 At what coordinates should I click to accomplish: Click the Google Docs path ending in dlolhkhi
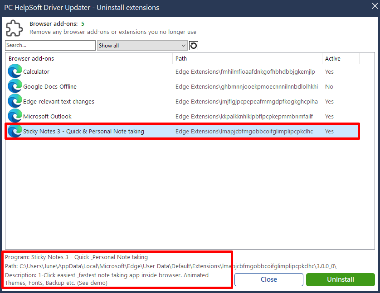click(x=247, y=86)
